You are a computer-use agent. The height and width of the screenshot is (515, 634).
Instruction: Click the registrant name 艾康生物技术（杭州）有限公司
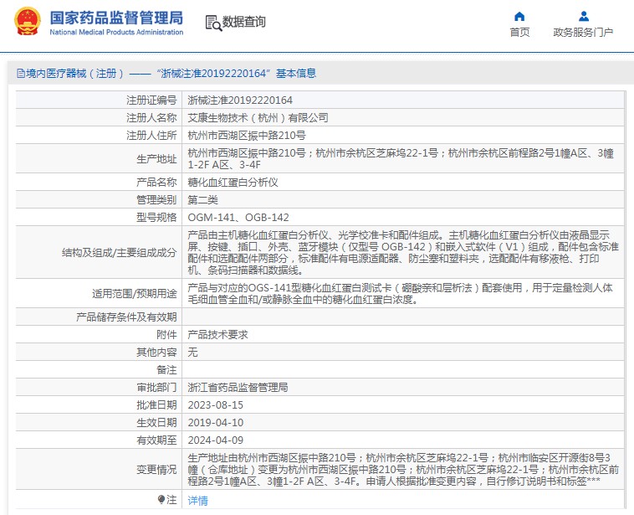coord(258,117)
